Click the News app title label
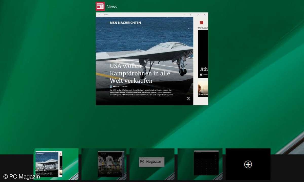This screenshot has width=304, height=182. 112,7
